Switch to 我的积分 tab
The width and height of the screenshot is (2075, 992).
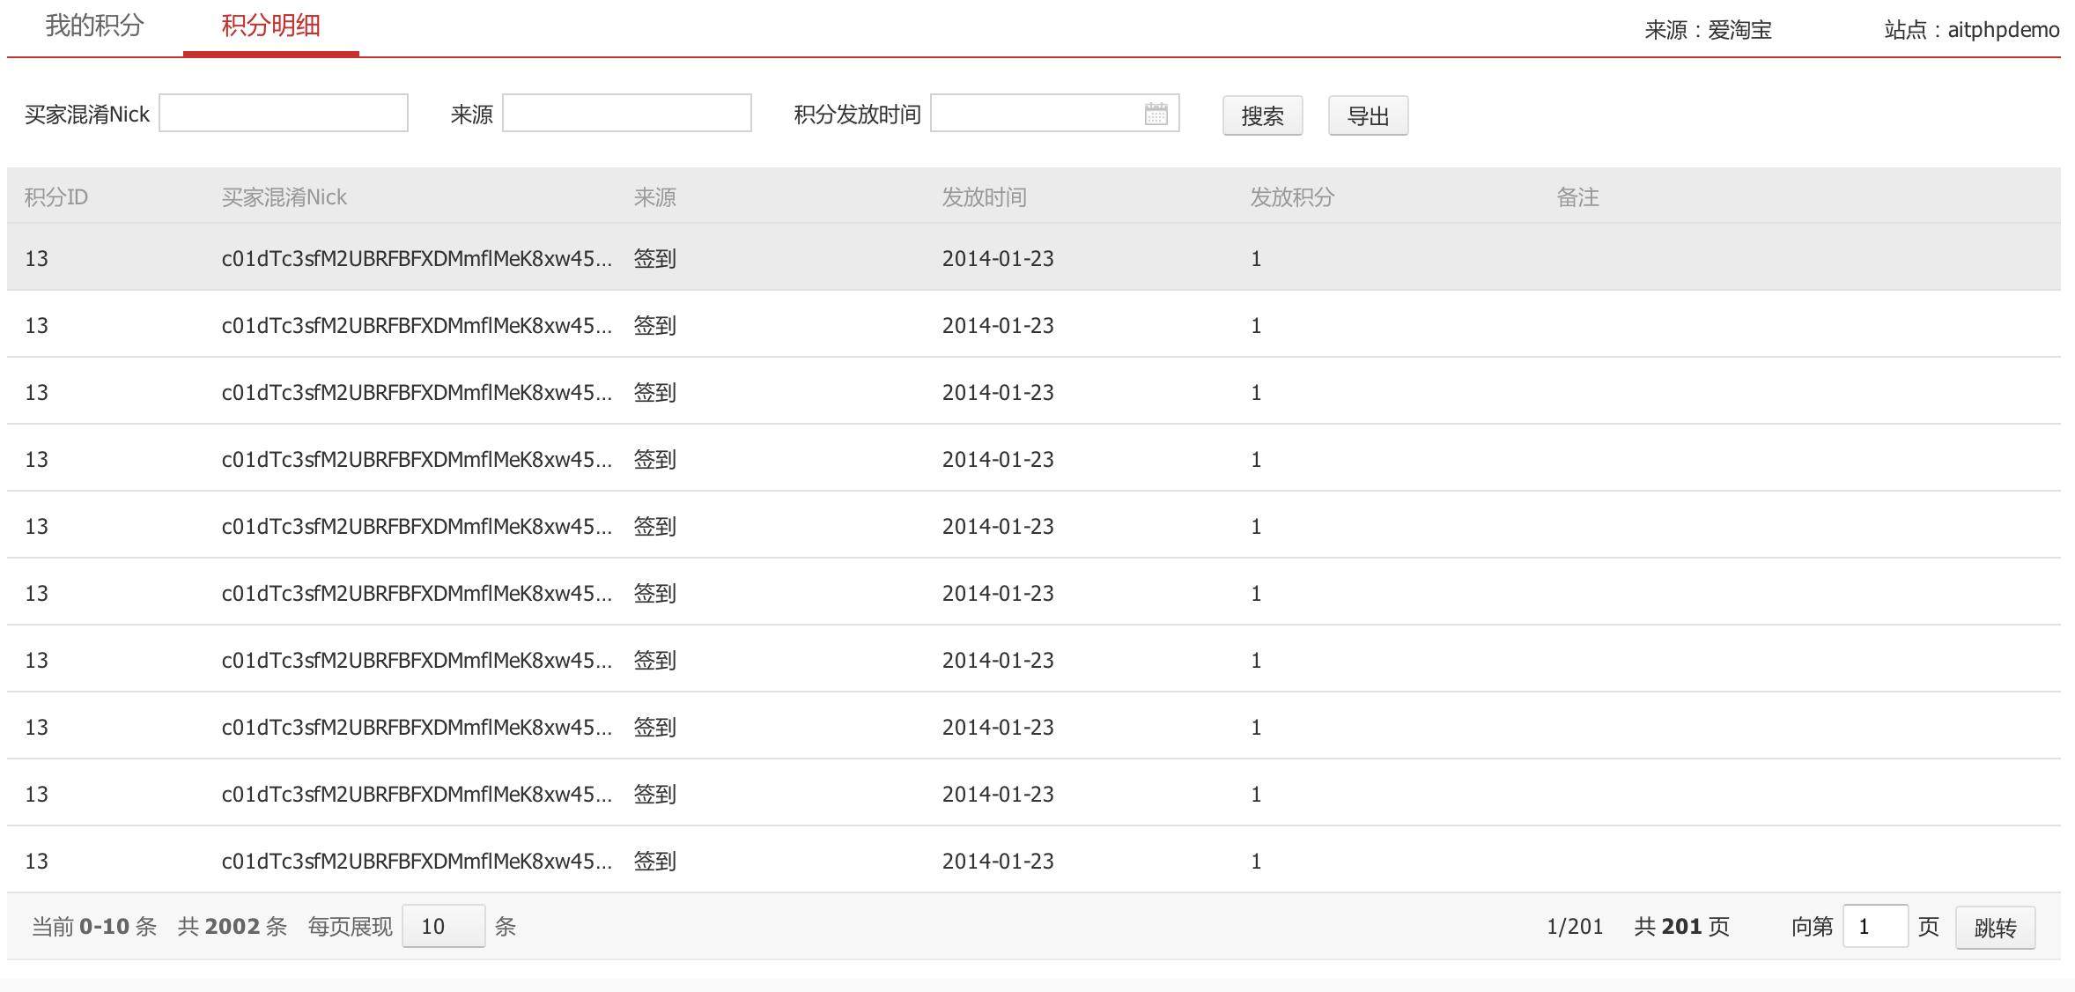pos(94,26)
